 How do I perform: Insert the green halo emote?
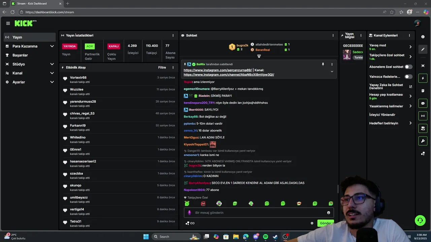coord(187,203)
